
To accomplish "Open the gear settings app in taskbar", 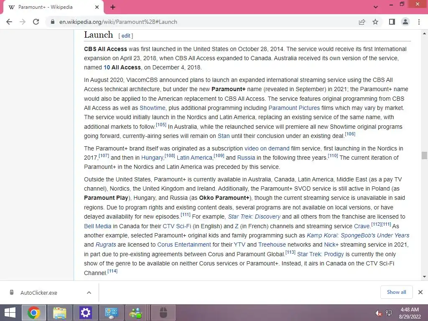I will [85, 313].
